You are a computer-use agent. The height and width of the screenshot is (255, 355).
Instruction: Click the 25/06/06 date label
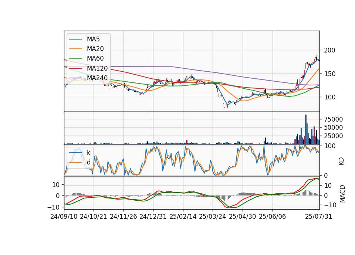coord(273,217)
